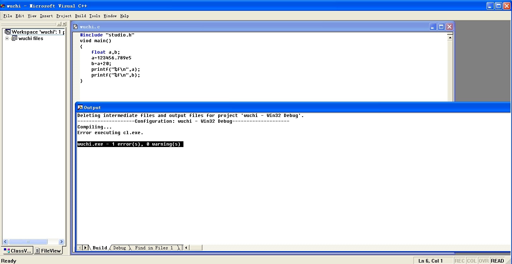Open the Insert menu

point(46,16)
